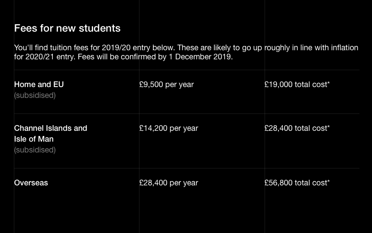Click the "Fees for new students" heading

tap(67, 28)
